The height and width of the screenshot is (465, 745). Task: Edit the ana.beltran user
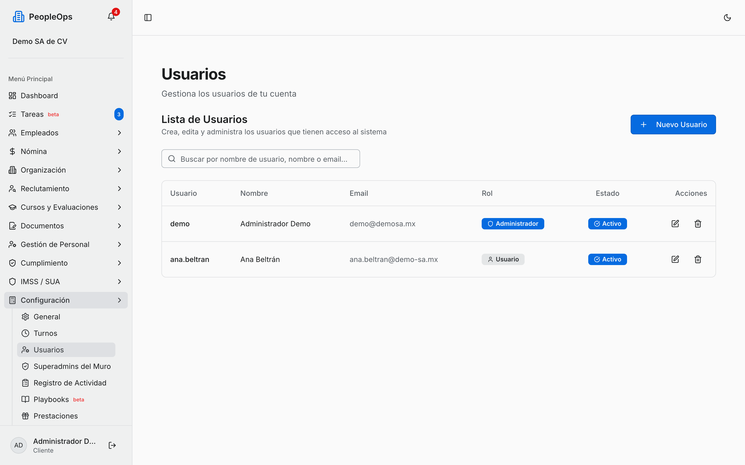(x=675, y=259)
